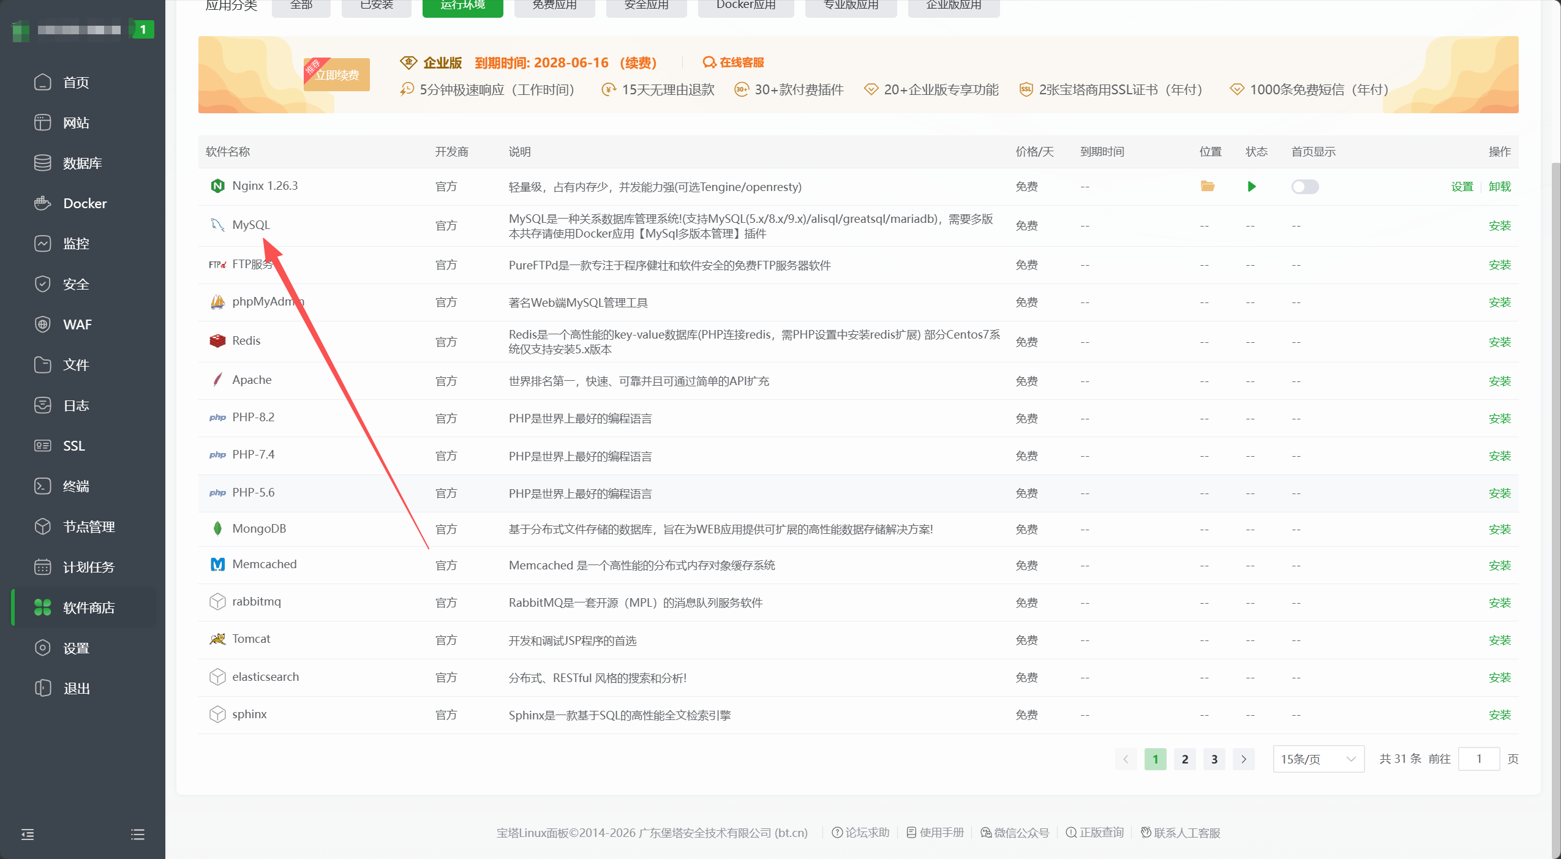1561x859 pixels.
Task: Open the 软件商店 software store menu item
Action: [84, 607]
